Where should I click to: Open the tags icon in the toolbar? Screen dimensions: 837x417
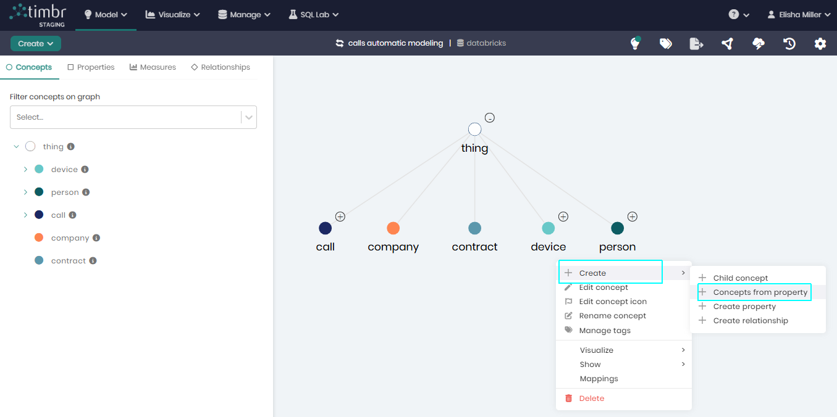point(665,43)
